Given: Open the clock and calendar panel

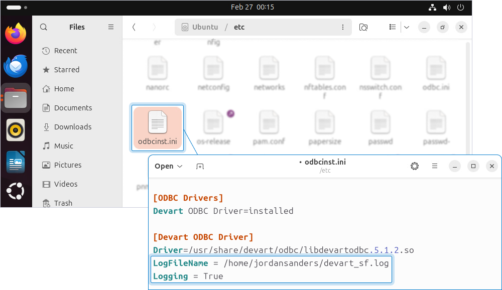Looking at the screenshot, I should coord(253,7).
